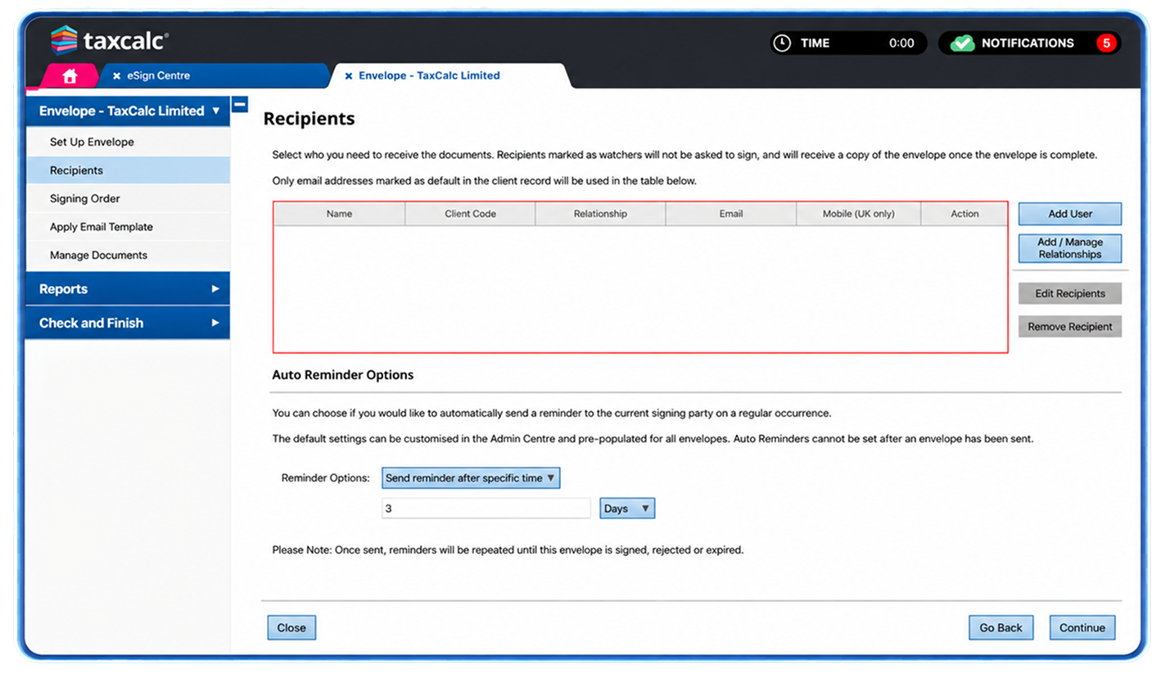Expand the Reports section
This screenshot has height=674, width=1161.
tap(128, 289)
